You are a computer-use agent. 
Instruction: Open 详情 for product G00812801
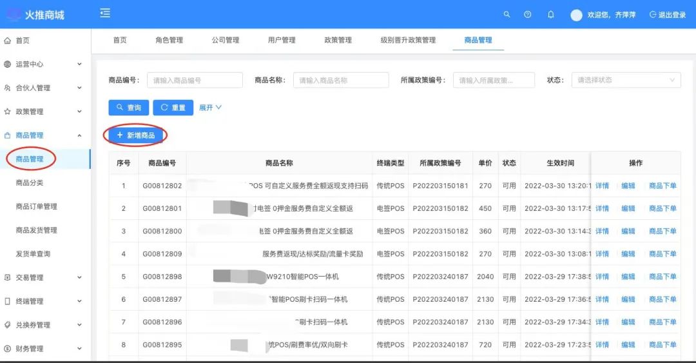click(603, 208)
